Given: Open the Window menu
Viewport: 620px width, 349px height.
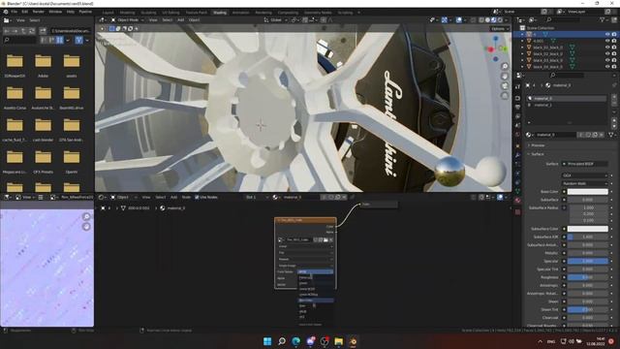Looking at the screenshot, I should tap(55, 12).
